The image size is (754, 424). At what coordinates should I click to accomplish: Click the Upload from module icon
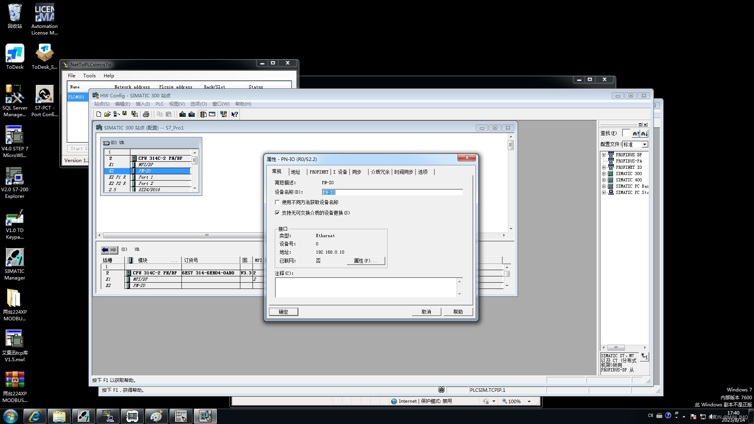point(192,114)
